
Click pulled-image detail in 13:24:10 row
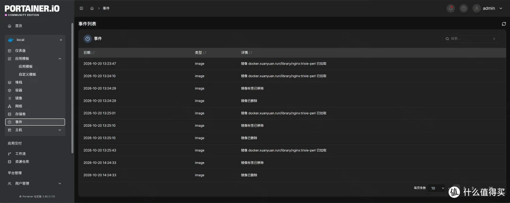coord(284,76)
